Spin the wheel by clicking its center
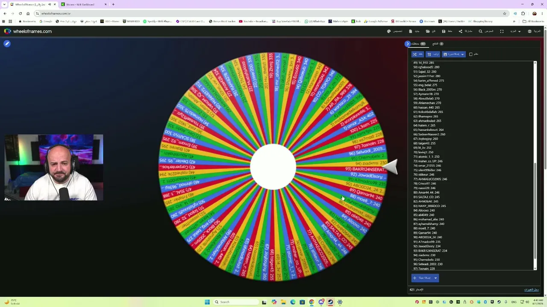This screenshot has width=547, height=307. [x=273, y=167]
